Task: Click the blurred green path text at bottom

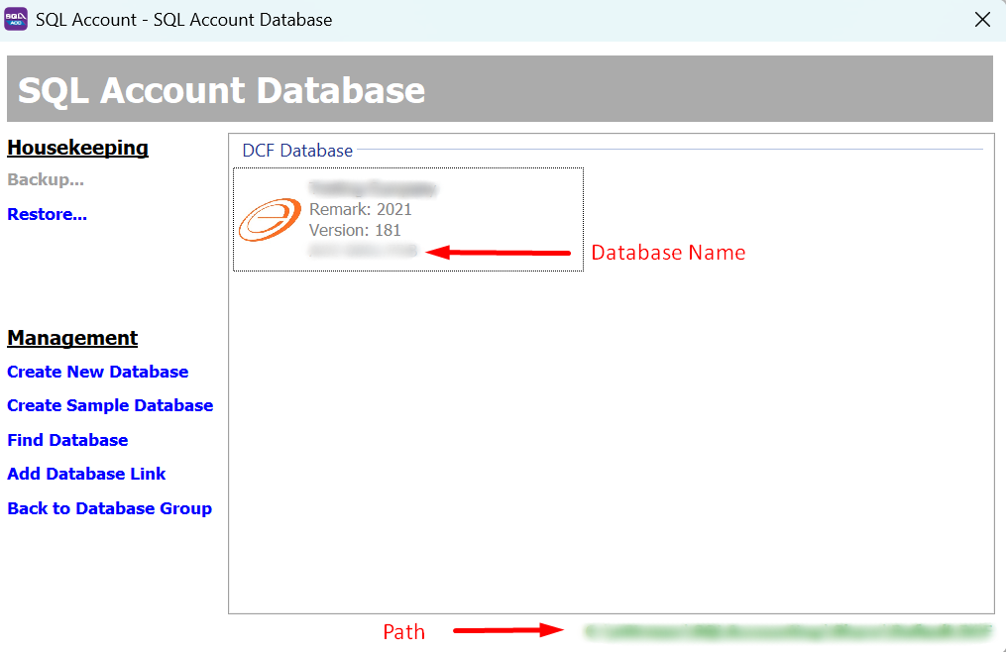Action: click(x=788, y=630)
